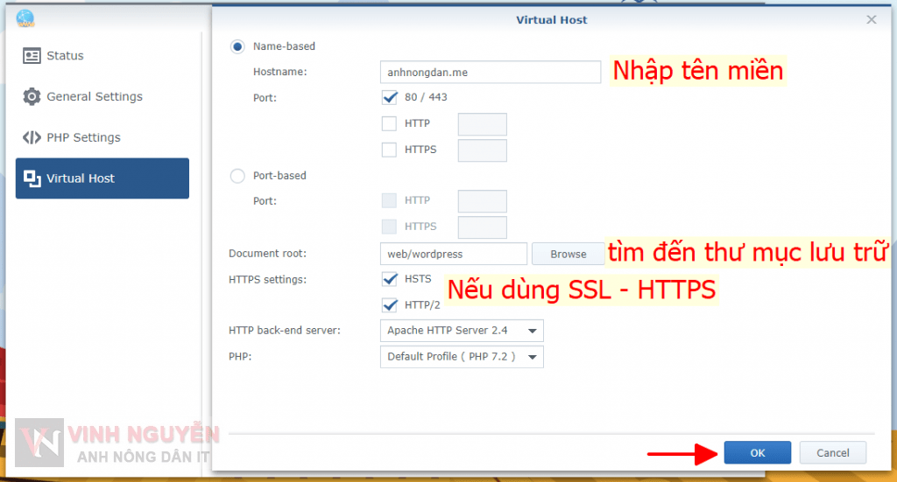Click the Status panel icon
897x482 pixels.
point(32,56)
